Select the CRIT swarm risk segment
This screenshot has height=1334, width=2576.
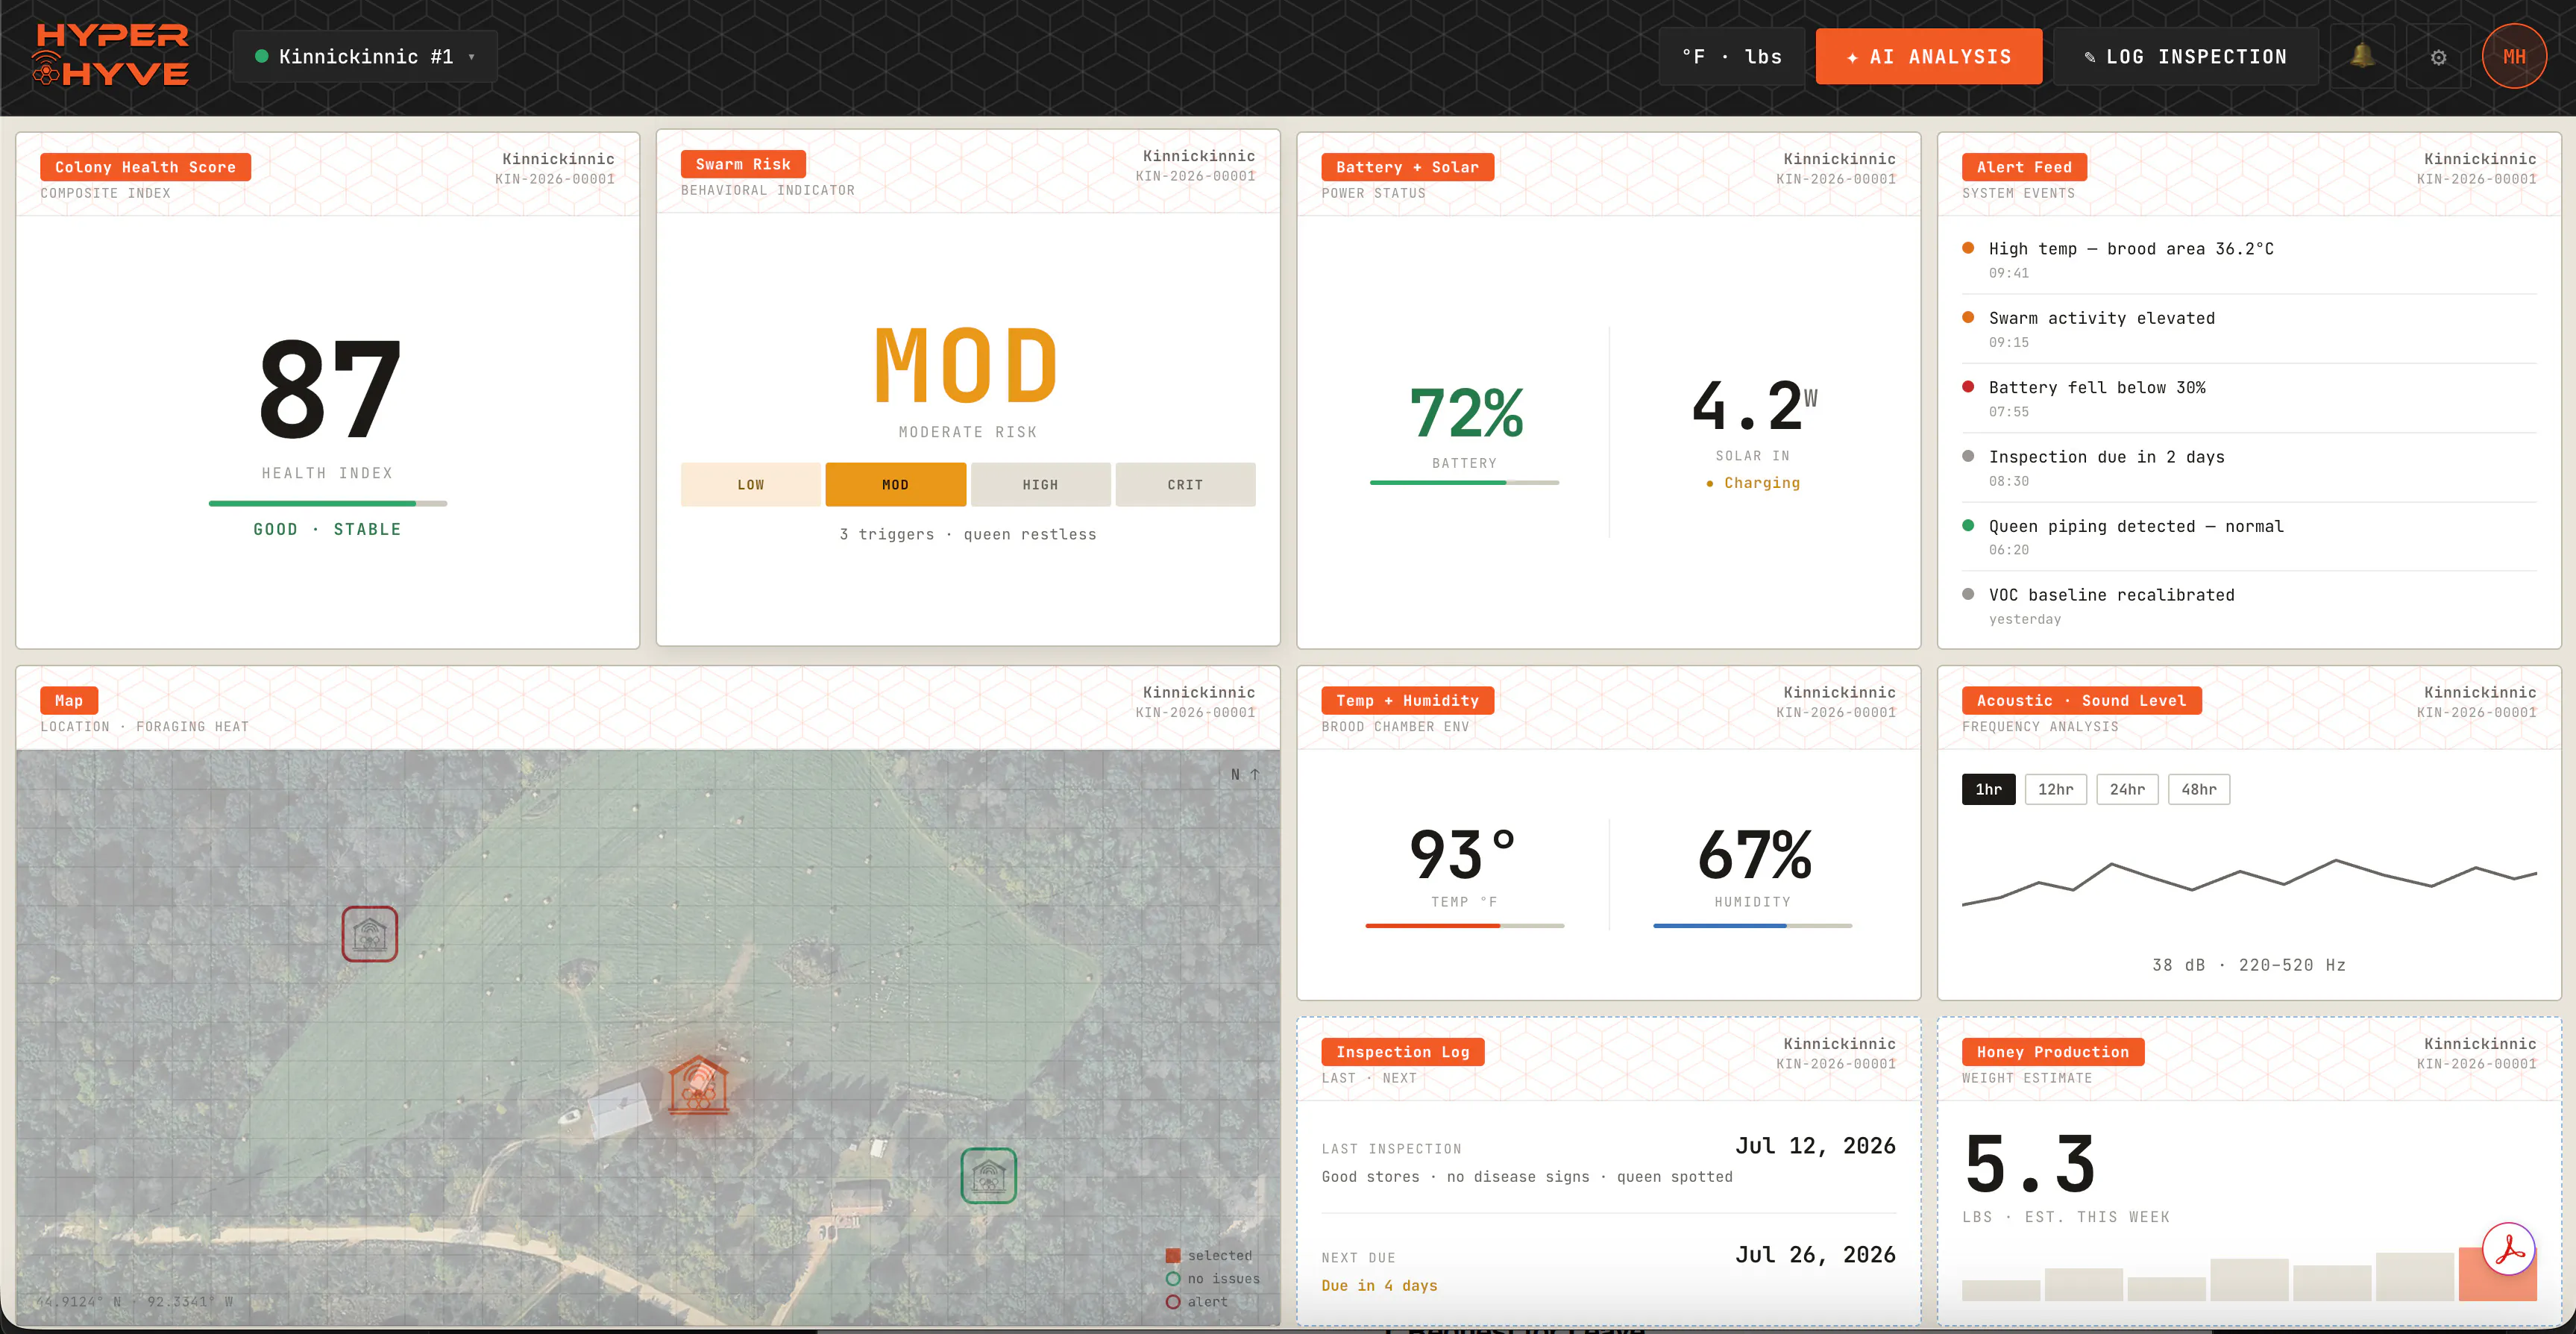pos(1185,486)
